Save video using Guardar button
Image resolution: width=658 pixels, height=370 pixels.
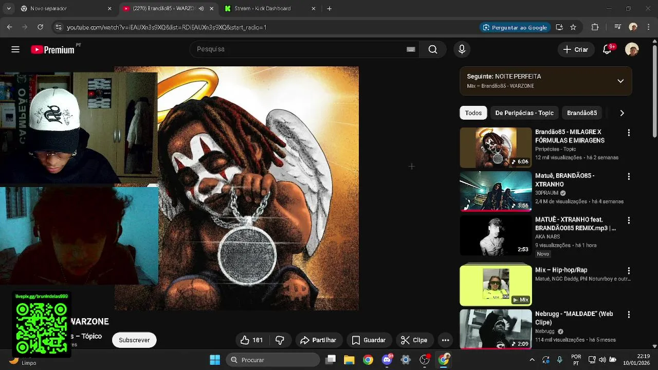pos(369,340)
